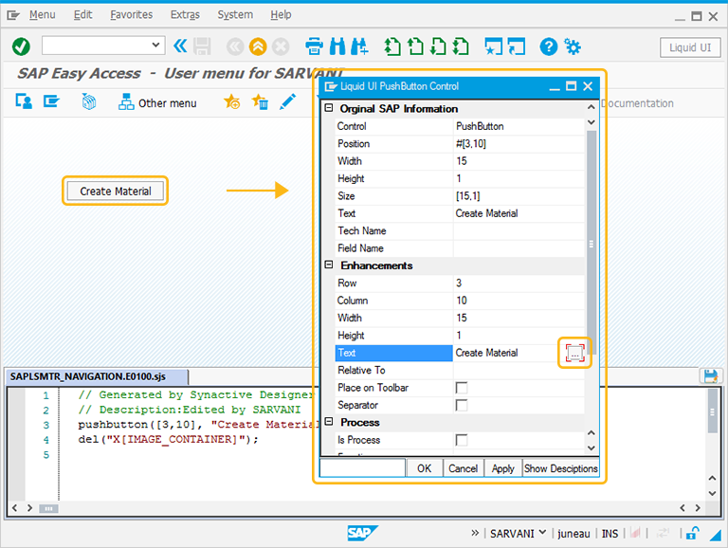The height and width of the screenshot is (548, 728).
Task: Collapse the Process section
Action: (329, 422)
